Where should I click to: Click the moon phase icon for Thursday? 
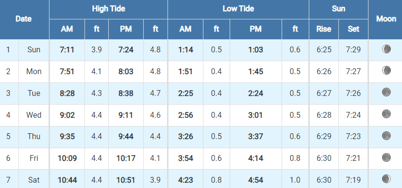tap(386, 136)
